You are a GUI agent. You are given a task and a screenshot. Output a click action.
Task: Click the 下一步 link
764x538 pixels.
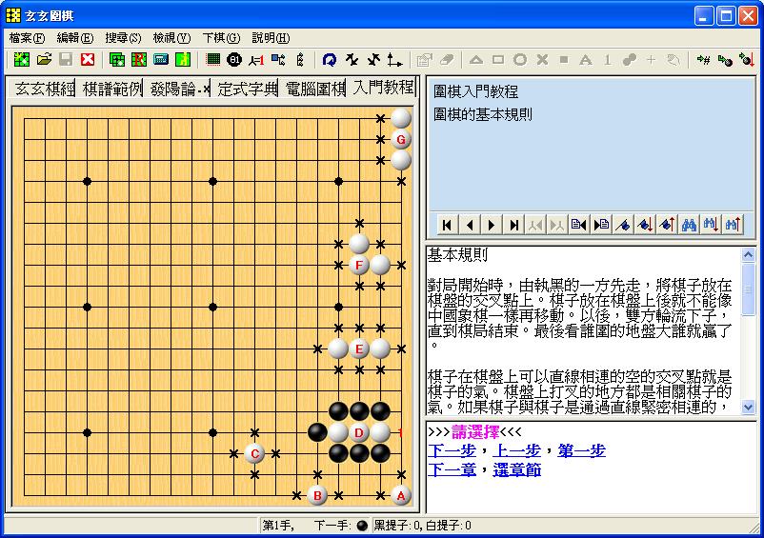[x=452, y=450]
